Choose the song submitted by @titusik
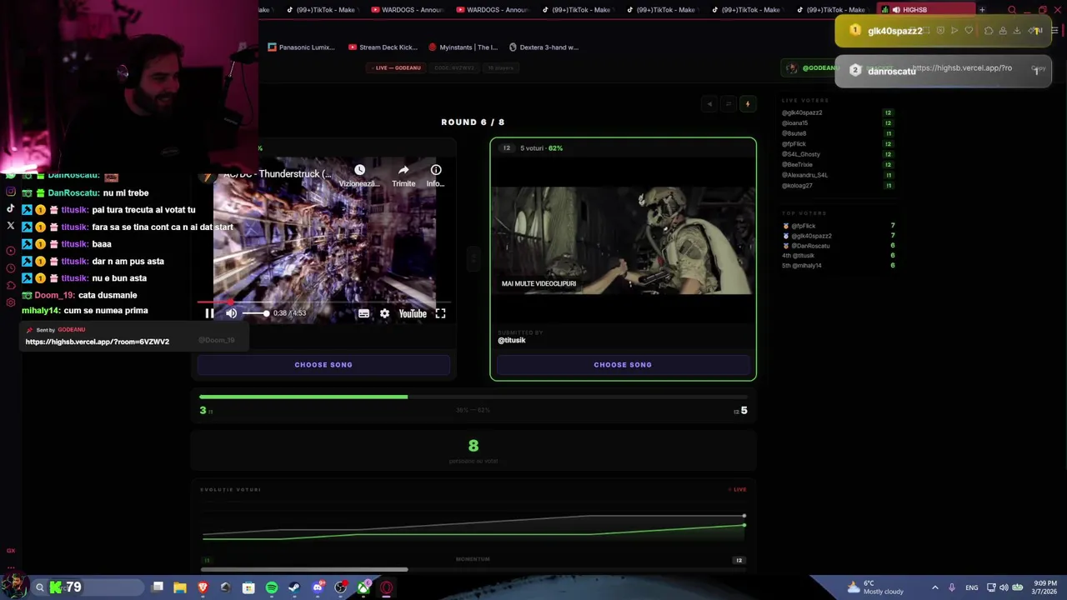Image resolution: width=1067 pixels, height=600 pixels. tap(623, 364)
